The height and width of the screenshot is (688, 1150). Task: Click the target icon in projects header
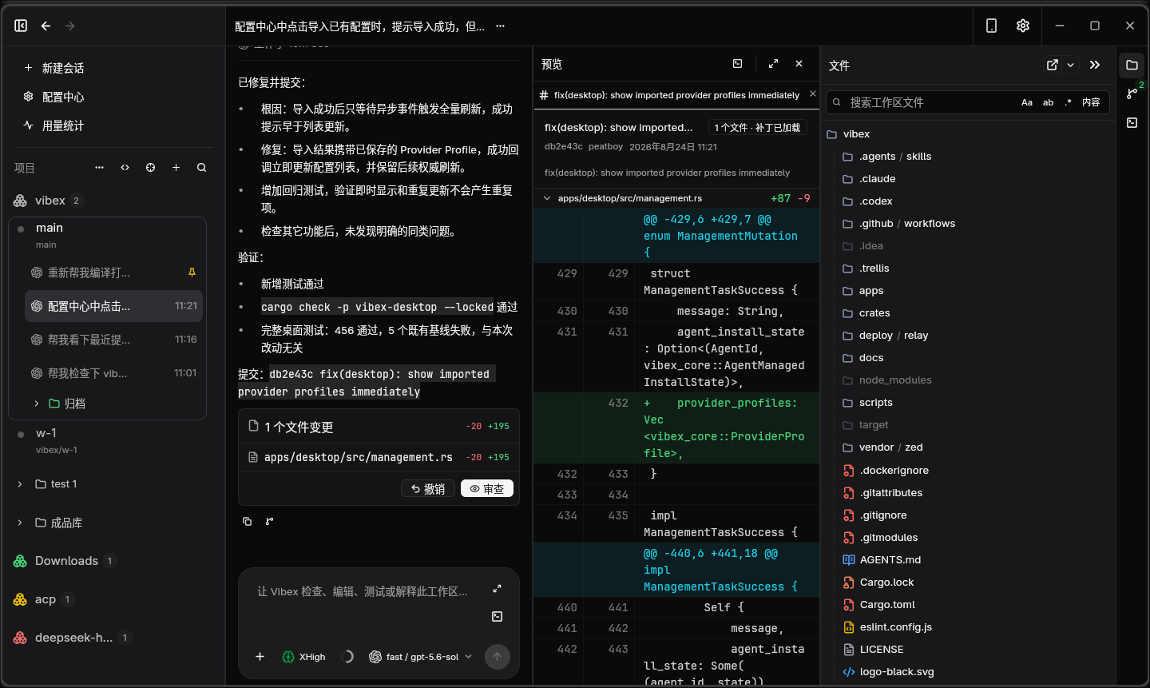(150, 168)
